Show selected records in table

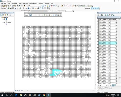pyautogui.click(x=115, y=85)
